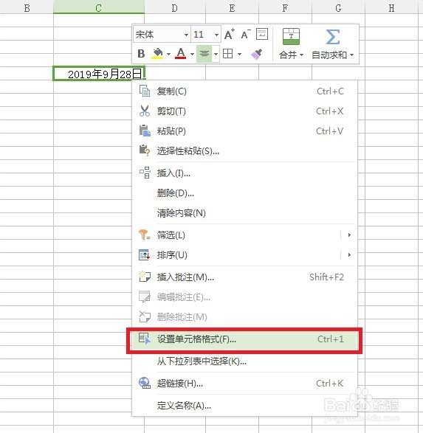
Task: Expand the fill color dropdown arrow
Action: pyautogui.click(x=168, y=54)
